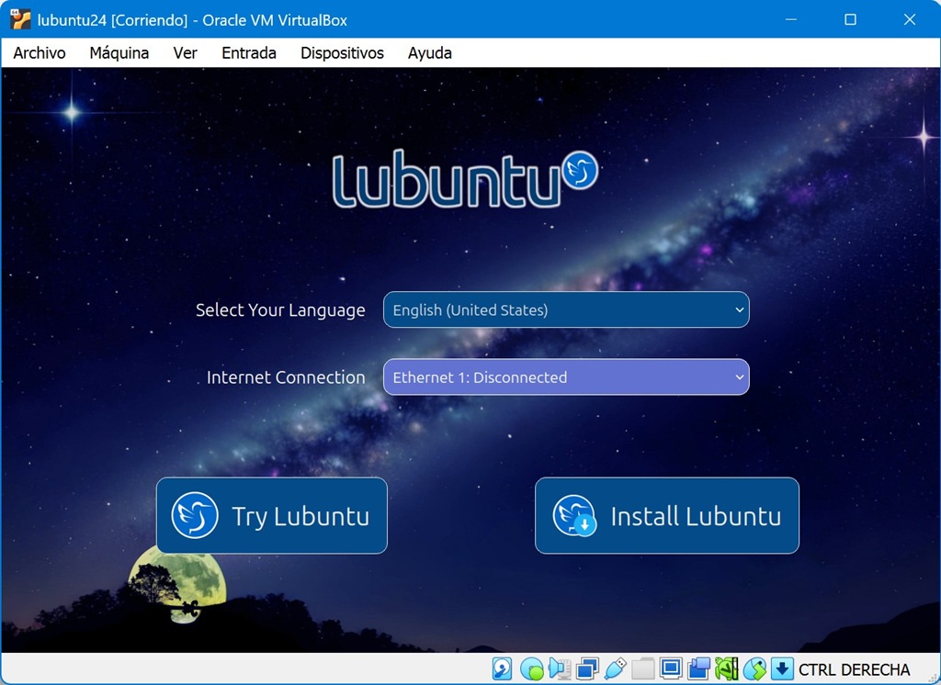Open the Archivo menu
The width and height of the screenshot is (941, 685).
click(40, 53)
